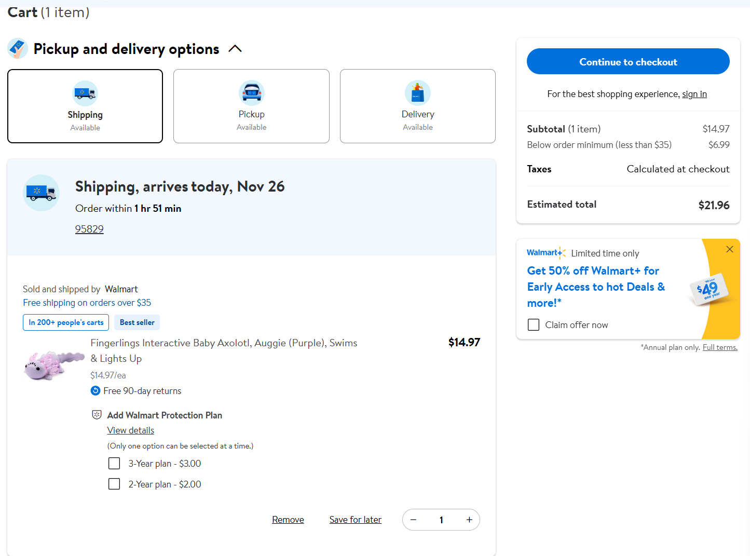Click the pickup and delivery hand-phone icon
Image resolution: width=750 pixels, height=556 pixels.
[18, 48]
